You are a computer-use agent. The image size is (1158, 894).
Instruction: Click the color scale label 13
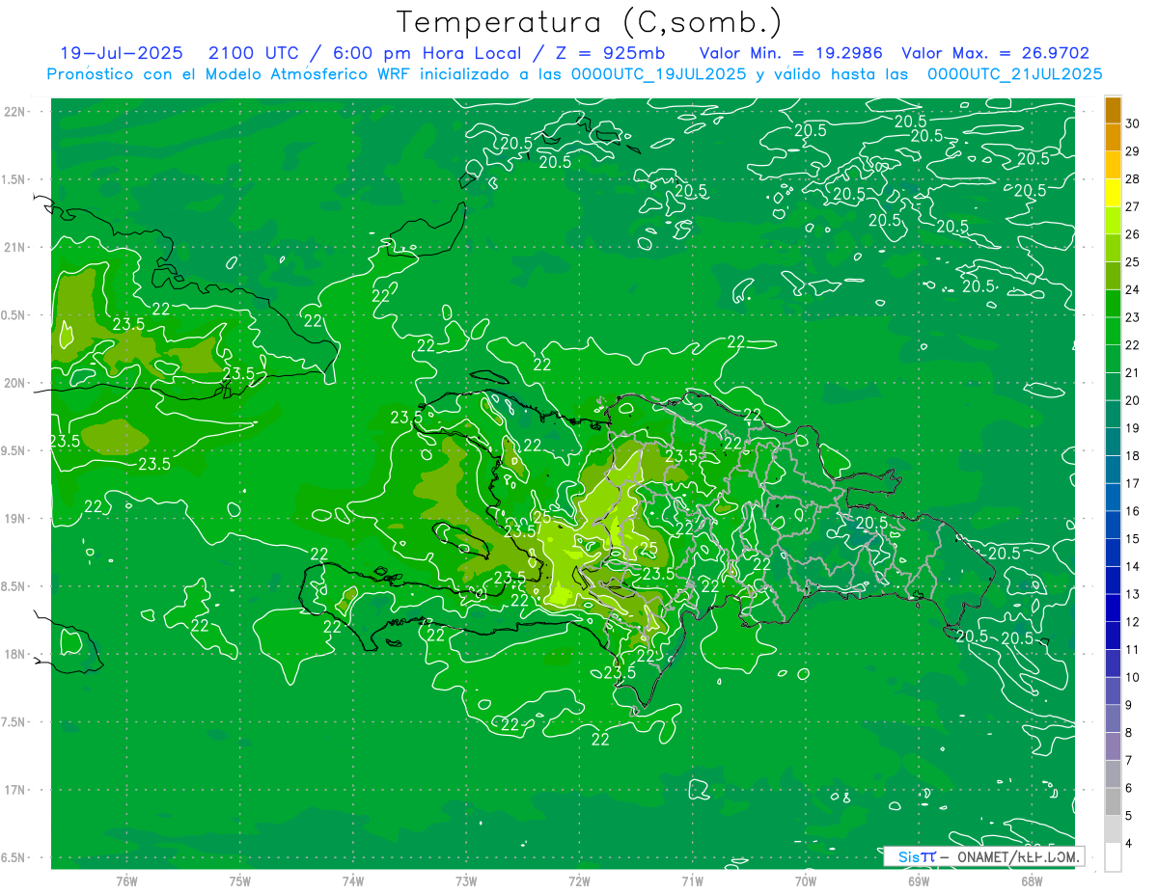[x=1133, y=594]
